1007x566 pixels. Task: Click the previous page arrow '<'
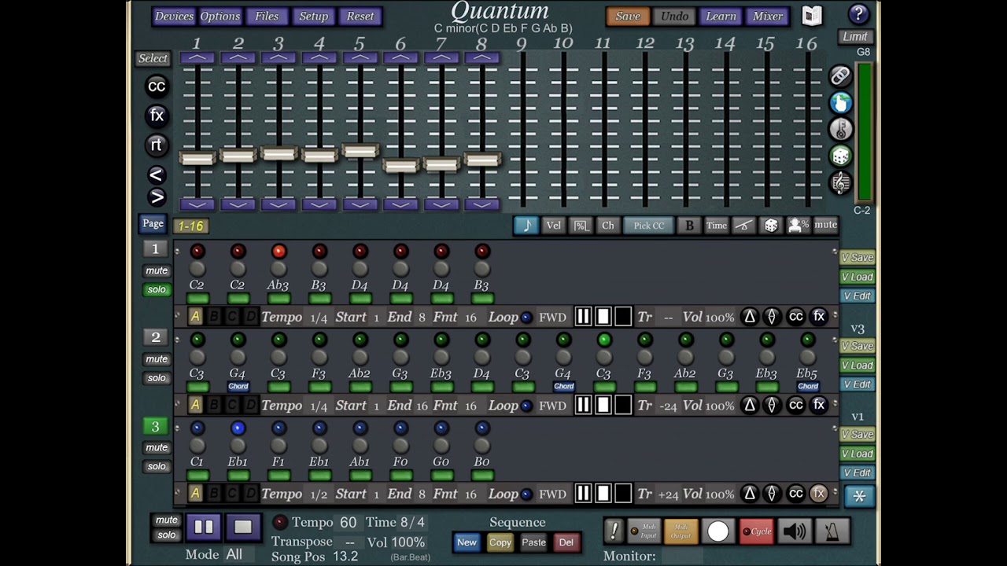point(156,175)
